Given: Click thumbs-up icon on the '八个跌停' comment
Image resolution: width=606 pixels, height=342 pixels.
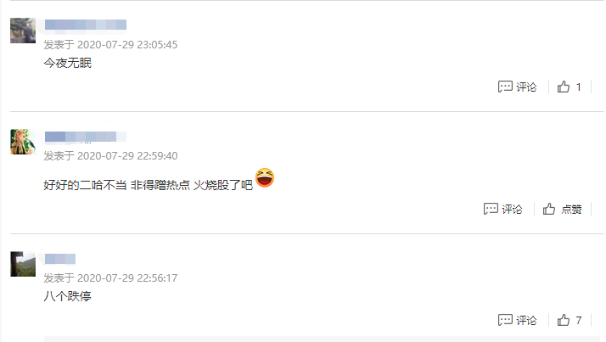Looking at the screenshot, I should click(x=564, y=320).
